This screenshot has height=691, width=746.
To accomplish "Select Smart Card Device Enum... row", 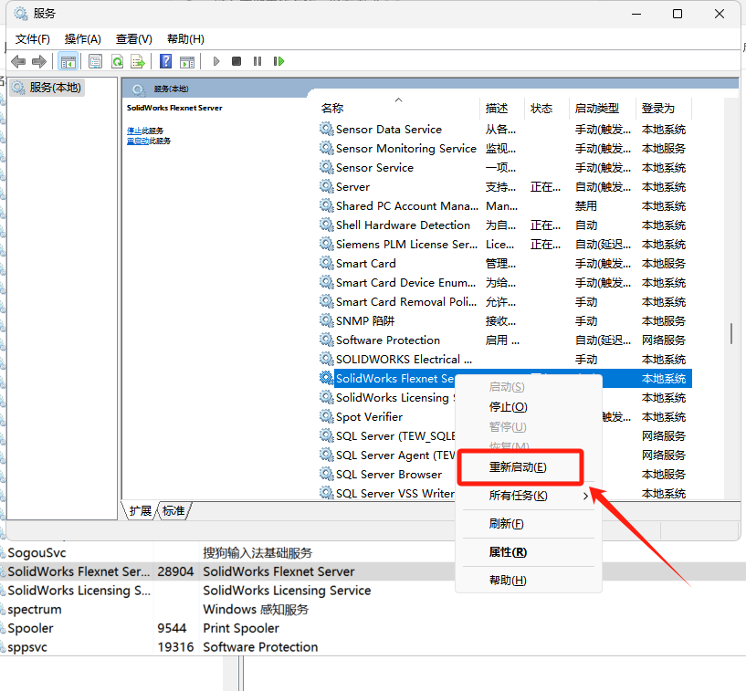I will [x=505, y=282].
